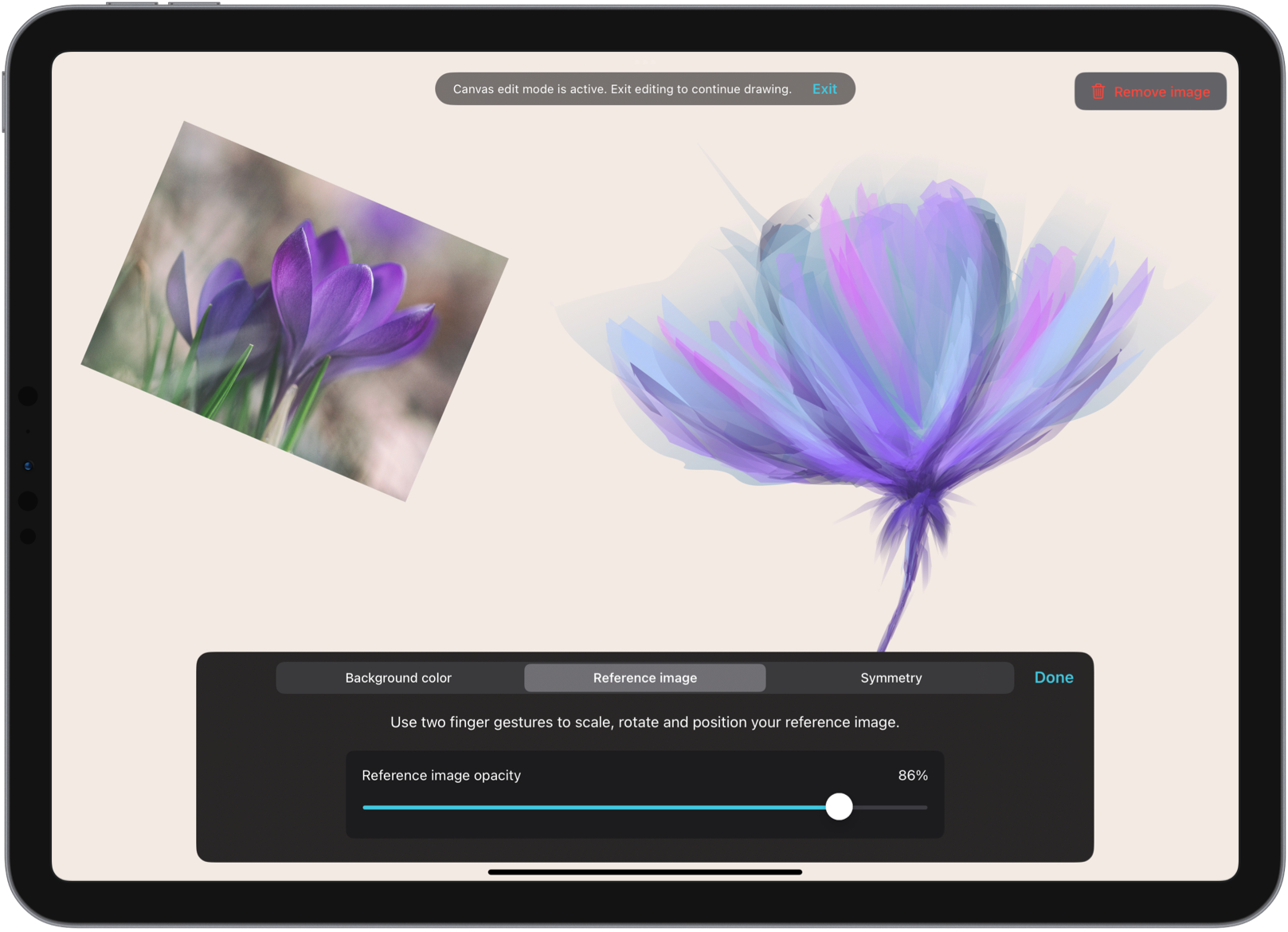Click the red trash can icon
The image size is (1288, 932).
coord(1098,92)
